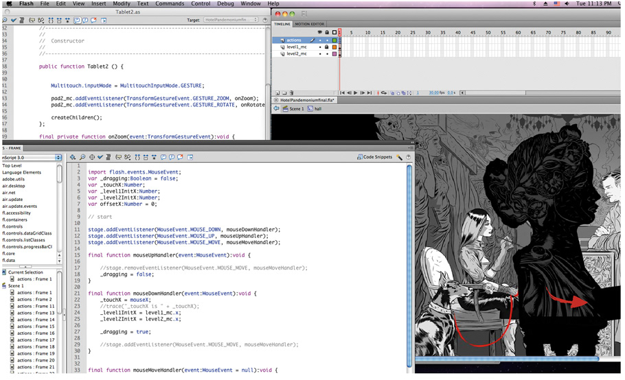Open the Commands menu
This screenshot has width=625, height=380.
point(170,3)
